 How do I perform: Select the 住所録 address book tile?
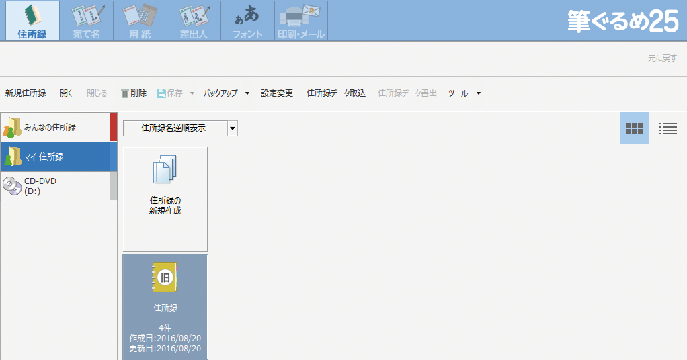(x=165, y=306)
